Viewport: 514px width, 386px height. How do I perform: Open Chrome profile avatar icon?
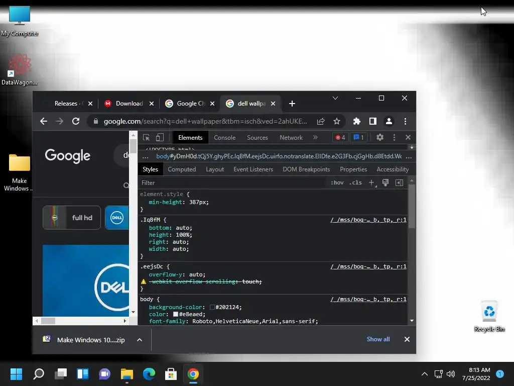tap(389, 122)
